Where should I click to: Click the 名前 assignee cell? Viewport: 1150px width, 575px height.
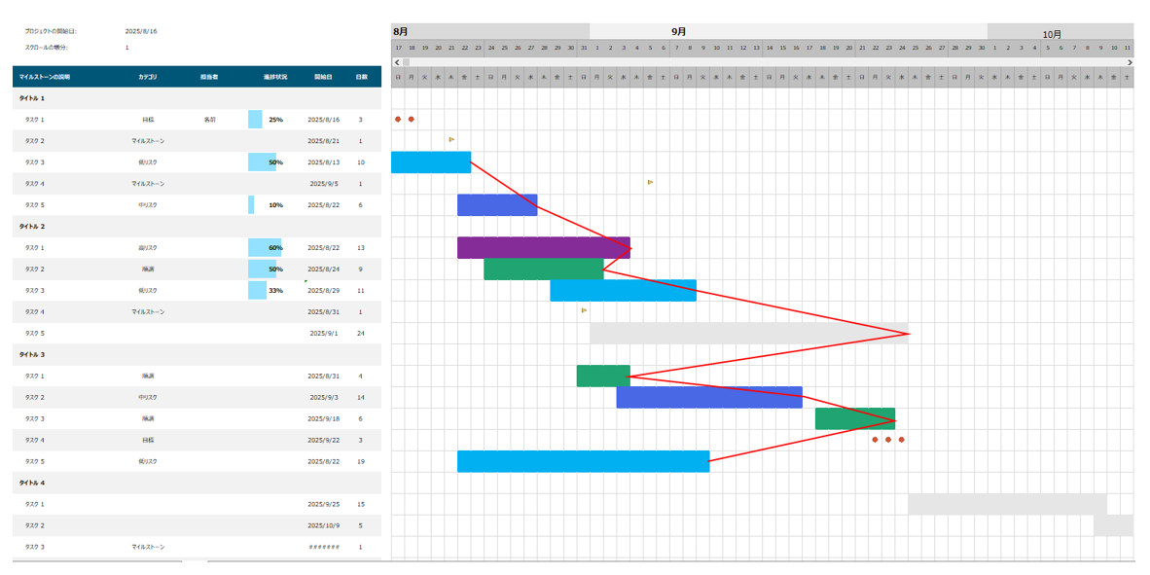[x=209, y=120]
